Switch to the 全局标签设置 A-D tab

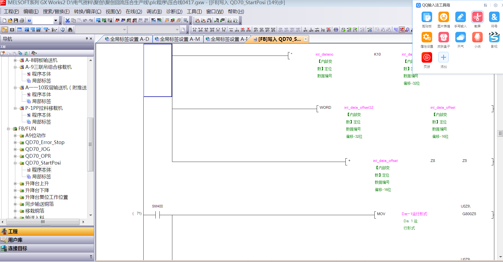[x=127, y=39]
